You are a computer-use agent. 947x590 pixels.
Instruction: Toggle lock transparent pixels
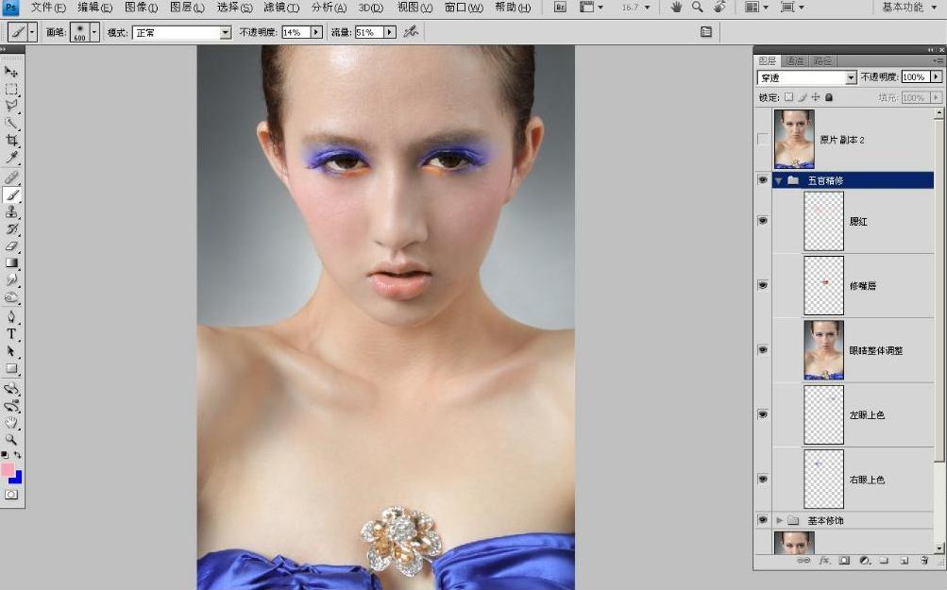pyautogui.click(x=788, y=97)
